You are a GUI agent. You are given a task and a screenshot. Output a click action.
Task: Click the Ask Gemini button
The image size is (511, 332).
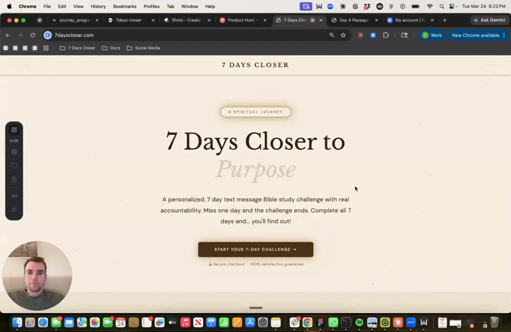click(x=490, y=20)
